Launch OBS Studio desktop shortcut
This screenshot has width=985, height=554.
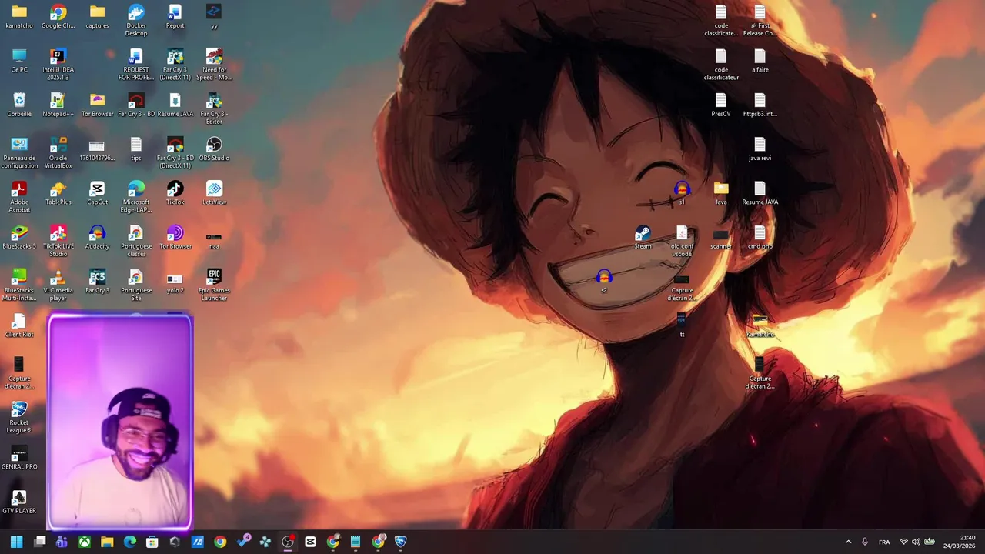[214, 149]
